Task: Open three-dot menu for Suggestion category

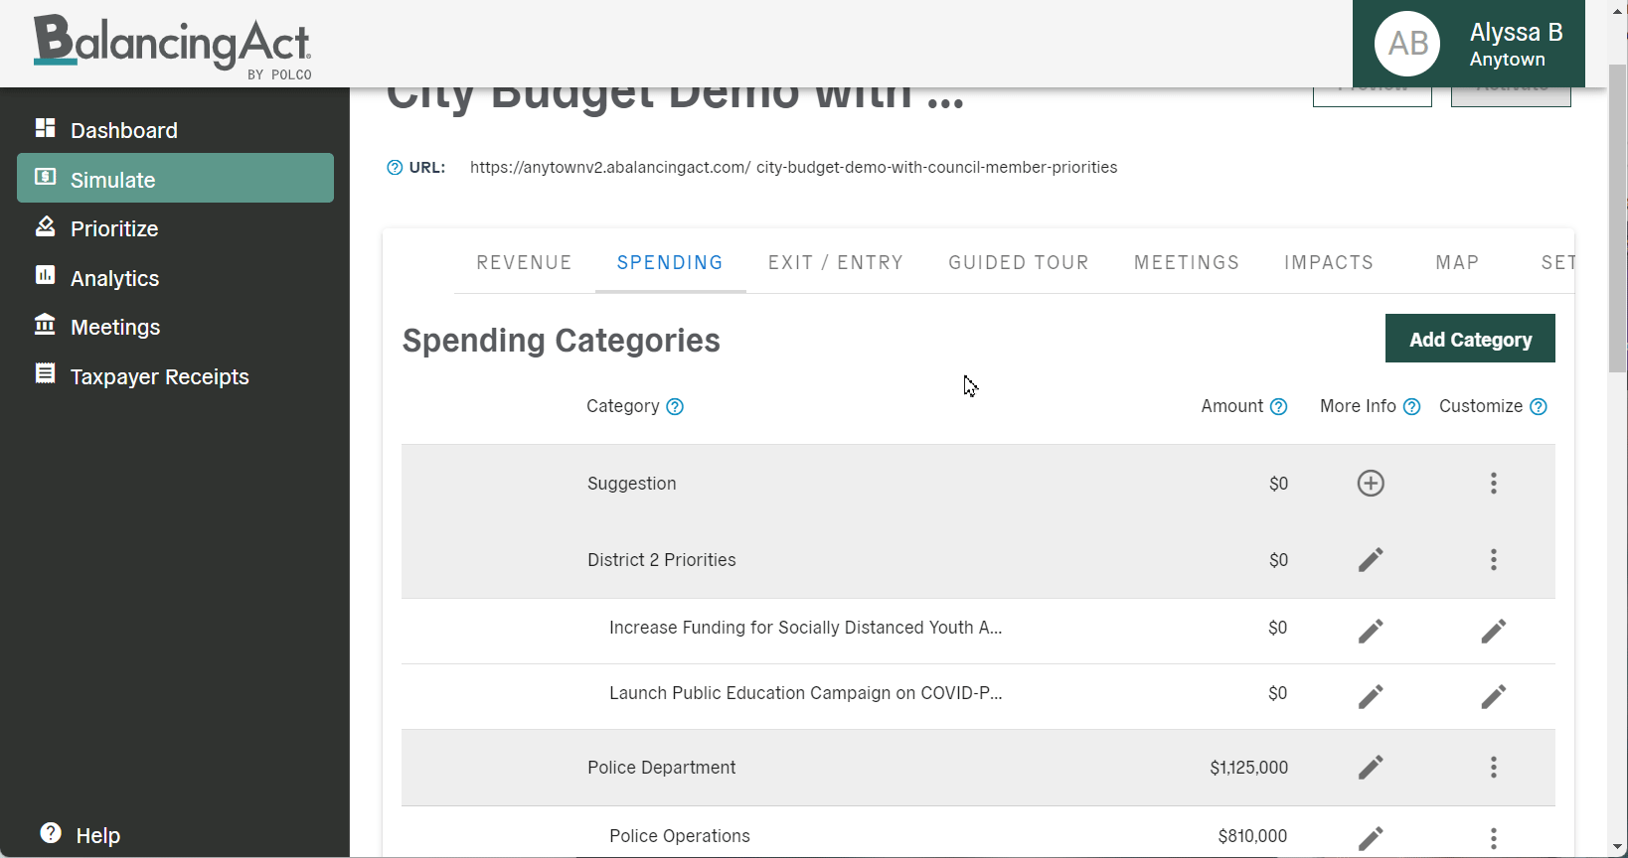Action: 1493,484
